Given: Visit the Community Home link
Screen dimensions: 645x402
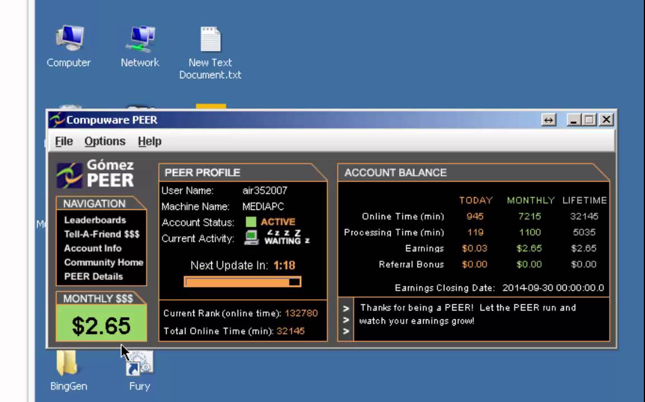Looking at the screenshot, I should (x=103, y=262).
